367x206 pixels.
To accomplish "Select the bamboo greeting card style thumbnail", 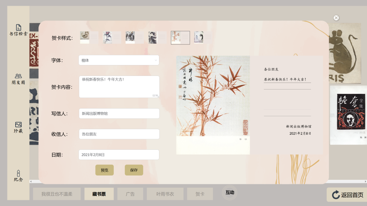I will coord(180,38).
